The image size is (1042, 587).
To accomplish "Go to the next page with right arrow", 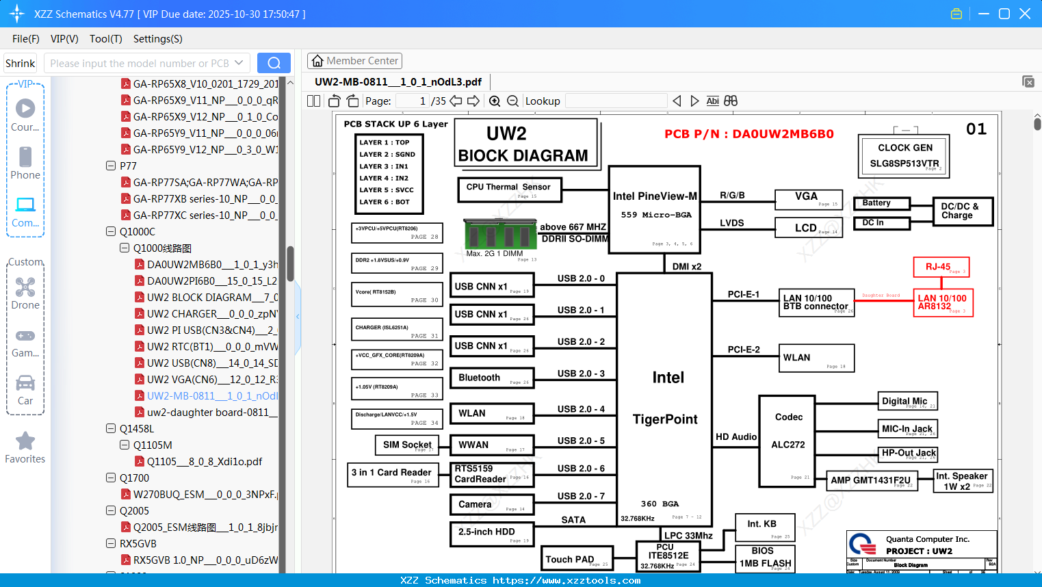I will coord(473,101).
